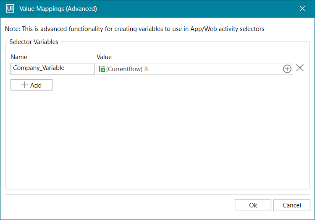Click the advanced functionality note text
Image resolution: width=315 pixels, height=220 pixels.
134,29
